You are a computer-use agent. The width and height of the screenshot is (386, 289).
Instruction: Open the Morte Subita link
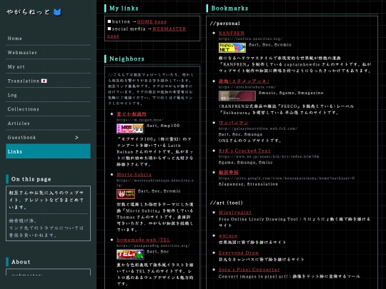point(134,175)
